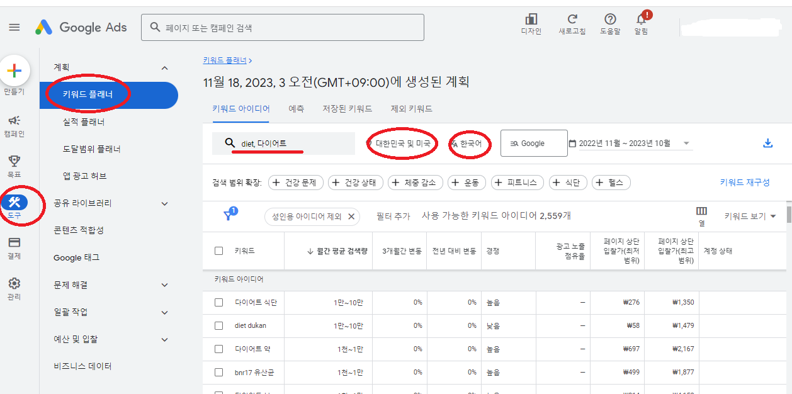
Task: Click the Google Ads logo
Action: [81, 27]
